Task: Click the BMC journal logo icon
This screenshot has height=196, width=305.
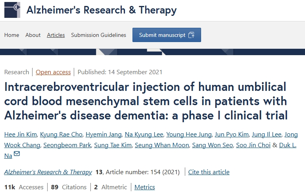Action: [12, 10]
